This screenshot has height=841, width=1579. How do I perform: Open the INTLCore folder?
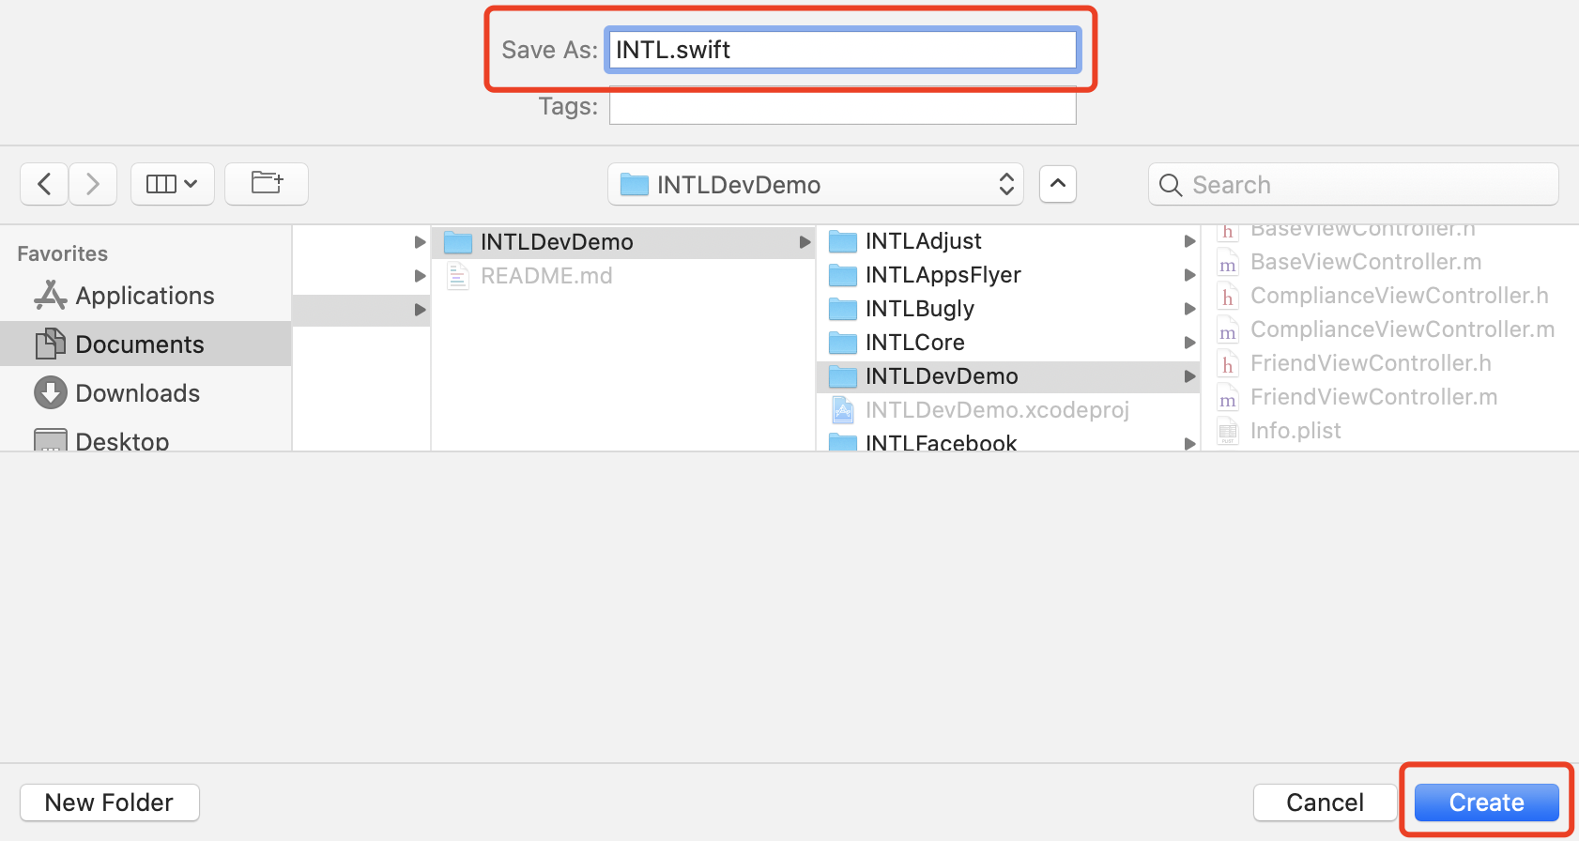coord(1008,343)
